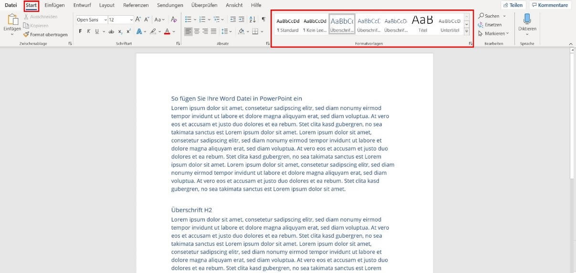Open font color dropdown arrow
This screenshot has height=273, width=576.
point(174,31)
